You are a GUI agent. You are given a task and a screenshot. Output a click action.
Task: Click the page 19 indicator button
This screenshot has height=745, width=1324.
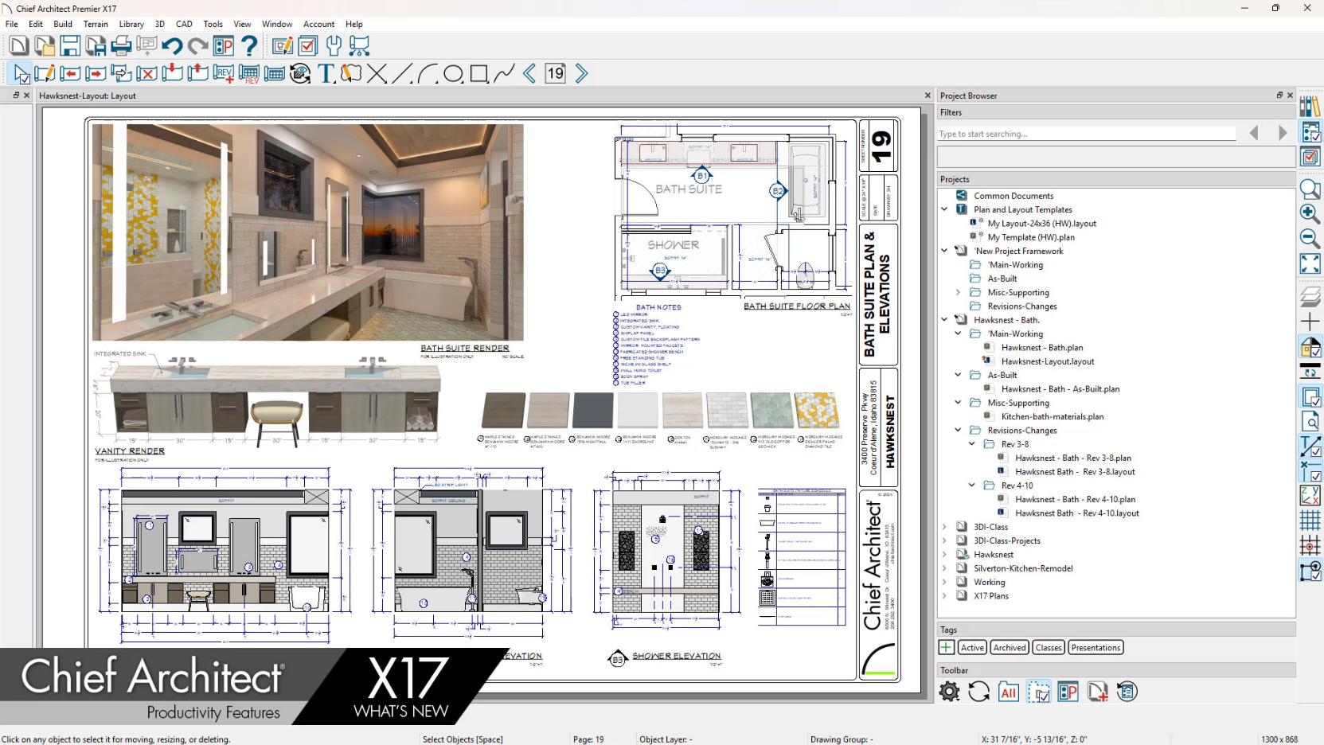click(x=555, y=74)
